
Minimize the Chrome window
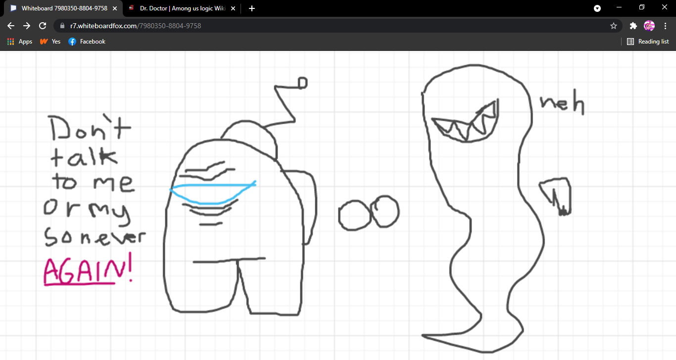[x=619, y=7]
